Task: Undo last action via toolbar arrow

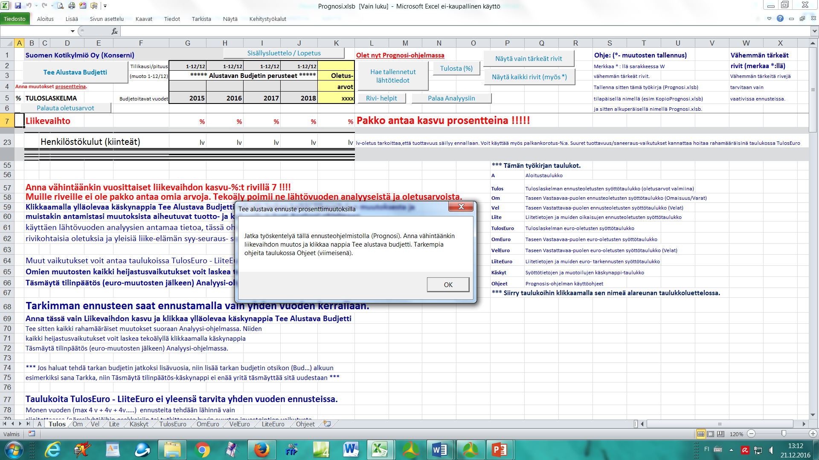Action: 29,6
